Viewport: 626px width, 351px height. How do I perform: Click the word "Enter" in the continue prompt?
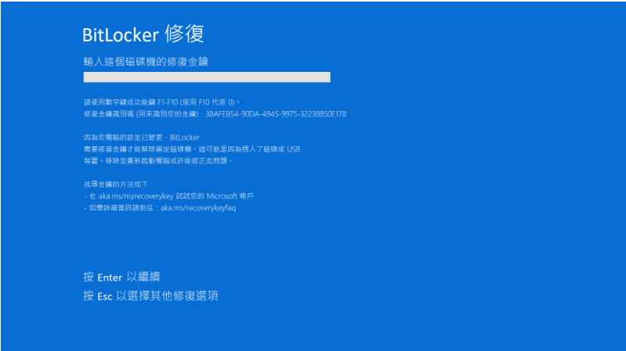coord(110,278)
